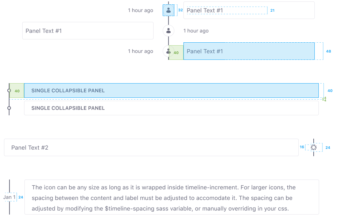Click the circle marker beside the second collapsible panel

point(9,108)
